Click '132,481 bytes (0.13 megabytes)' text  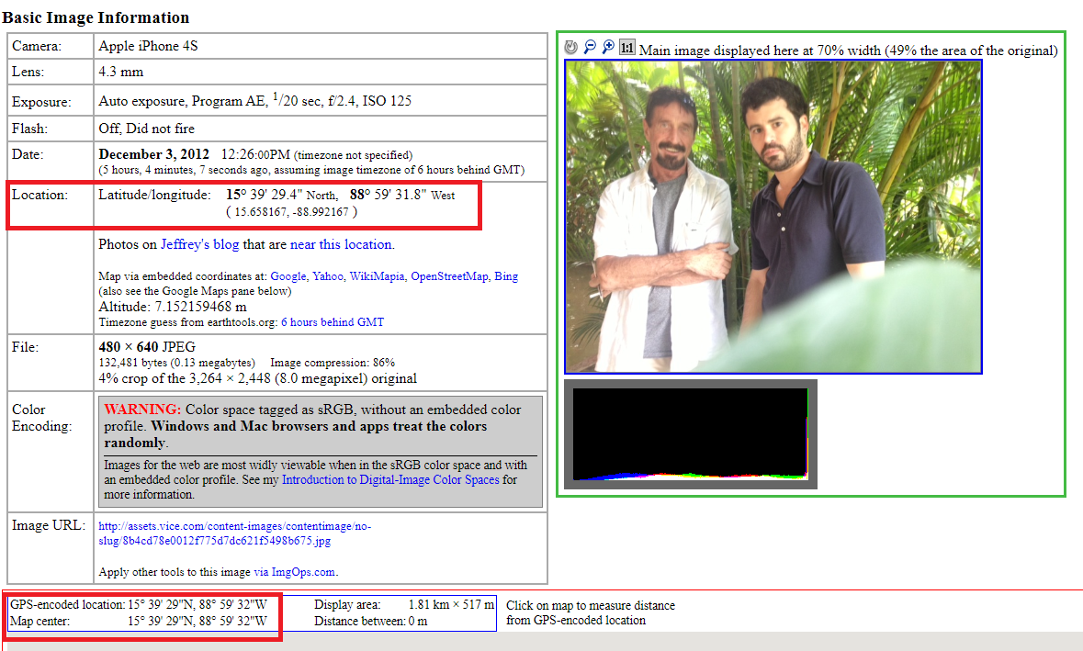176,363
